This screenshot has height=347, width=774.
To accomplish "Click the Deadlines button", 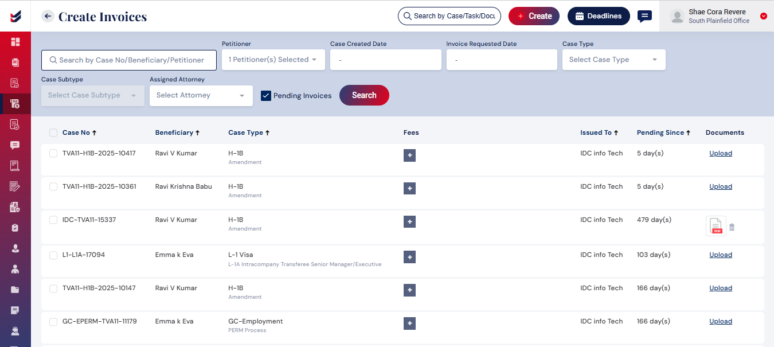I will click(x=598, y=16).
